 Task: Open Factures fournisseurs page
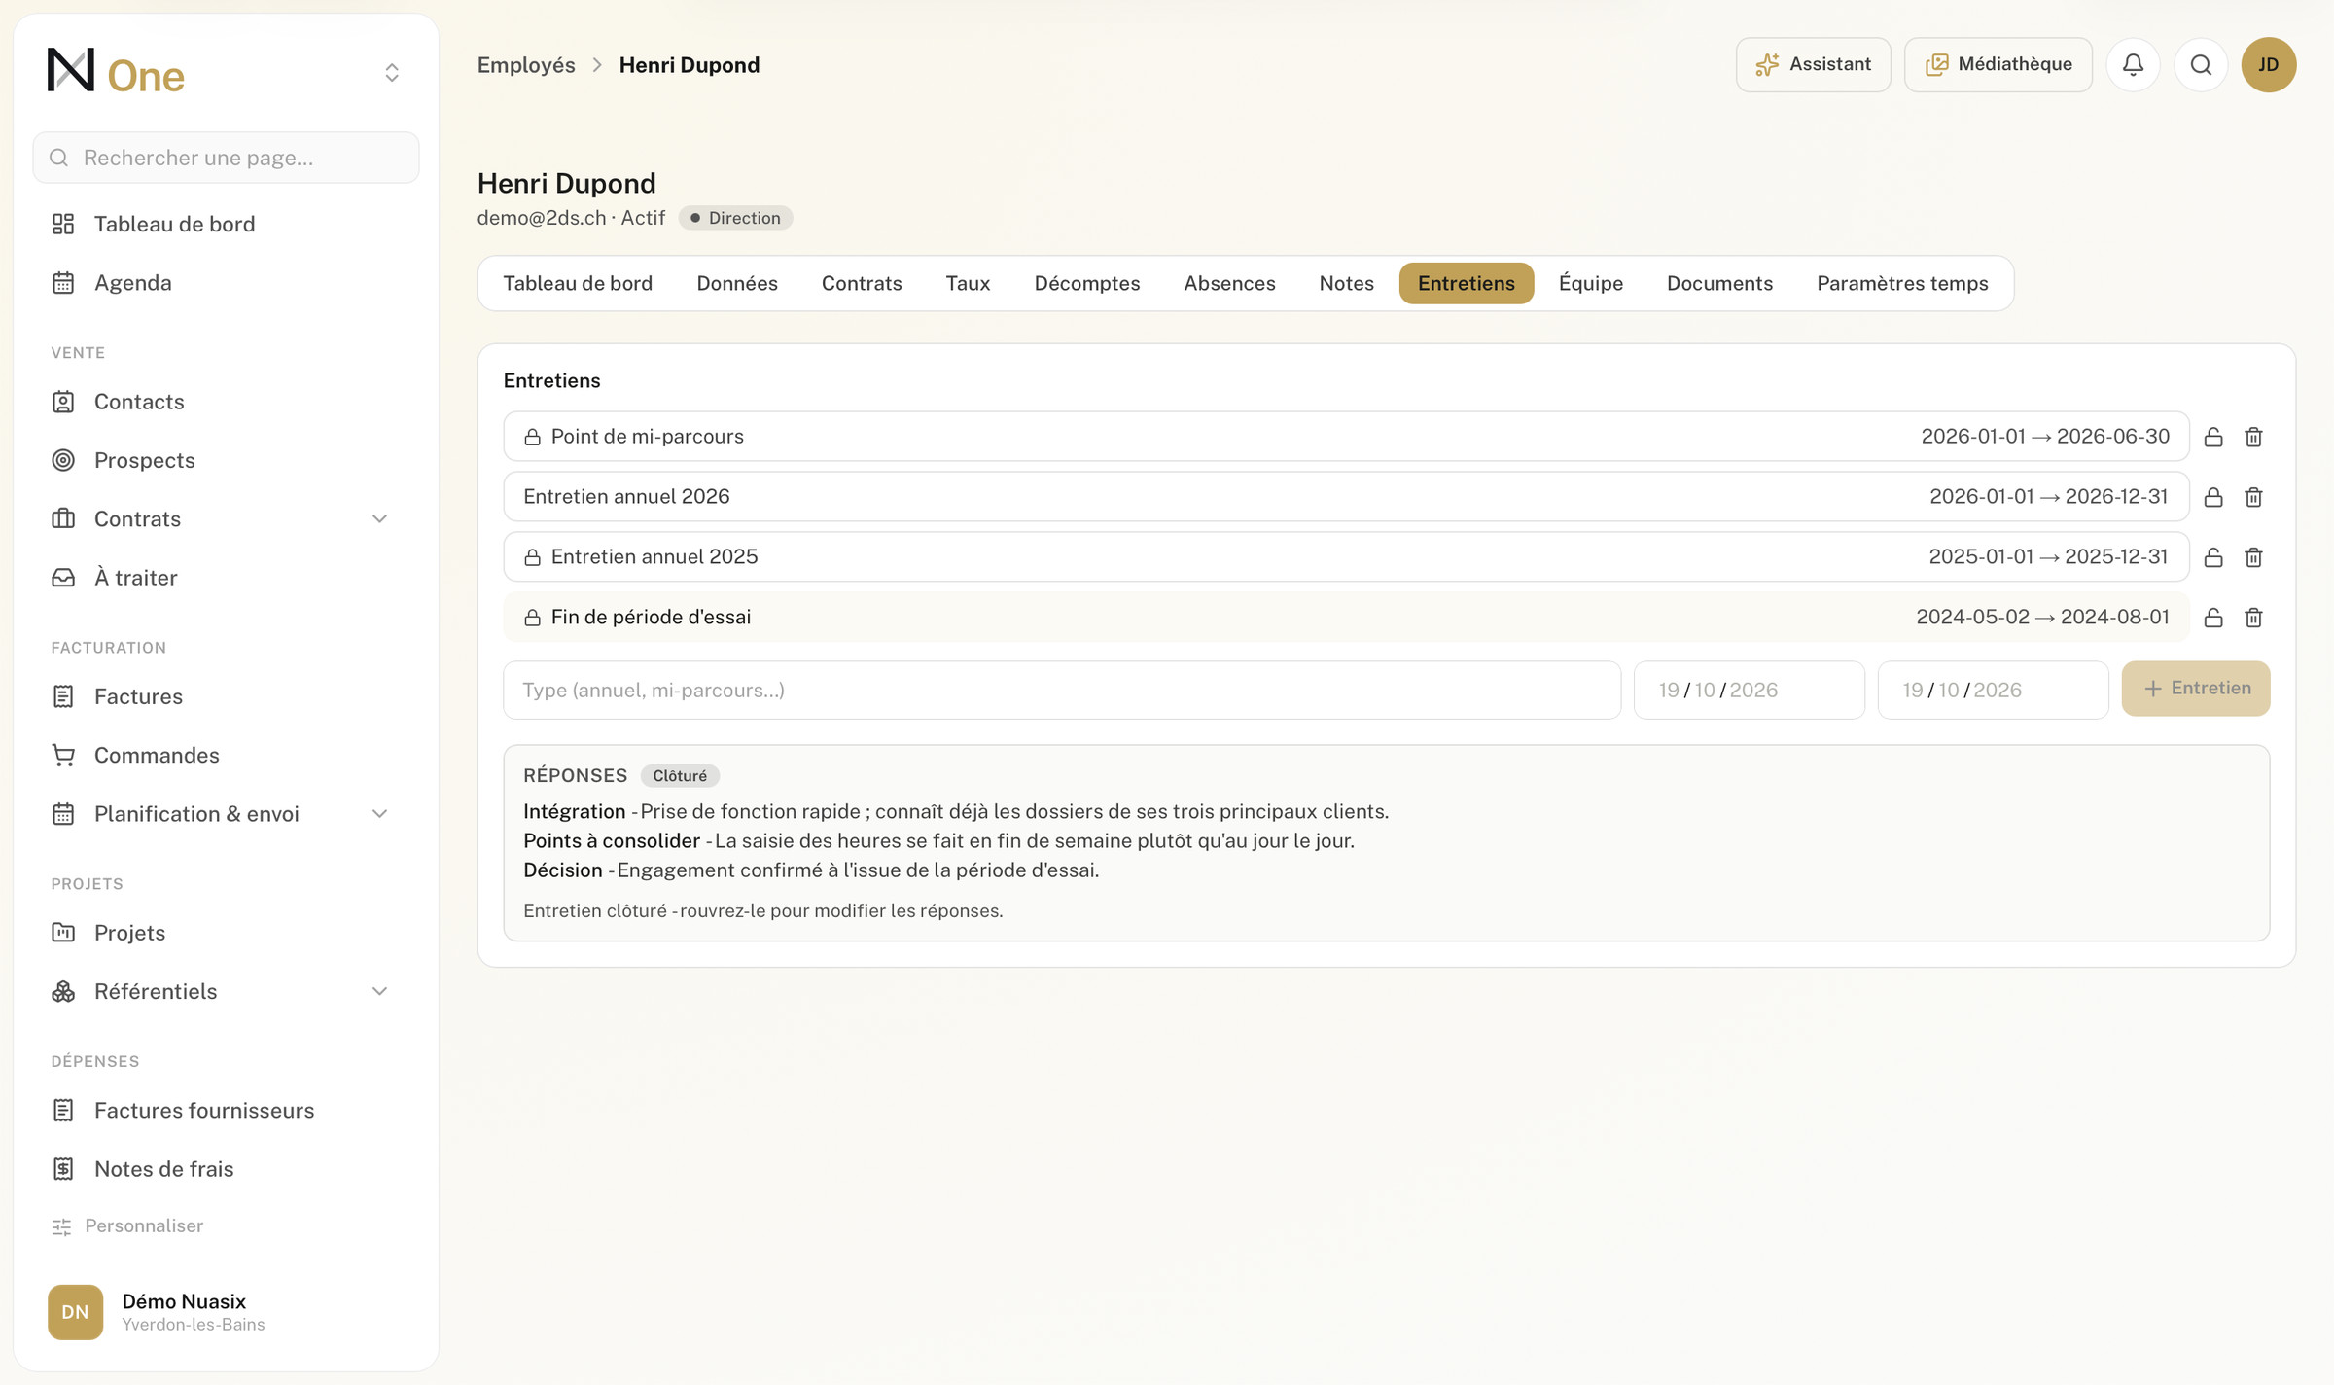[226, 1110]
